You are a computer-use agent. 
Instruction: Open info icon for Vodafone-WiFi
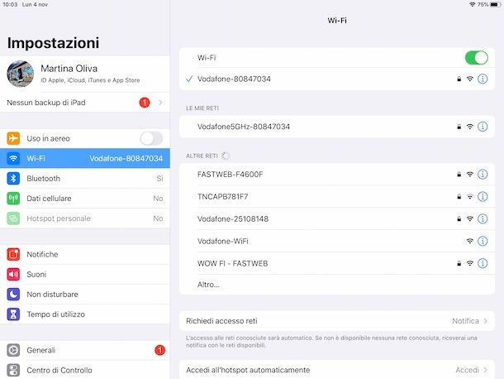(x=483, y=241)
